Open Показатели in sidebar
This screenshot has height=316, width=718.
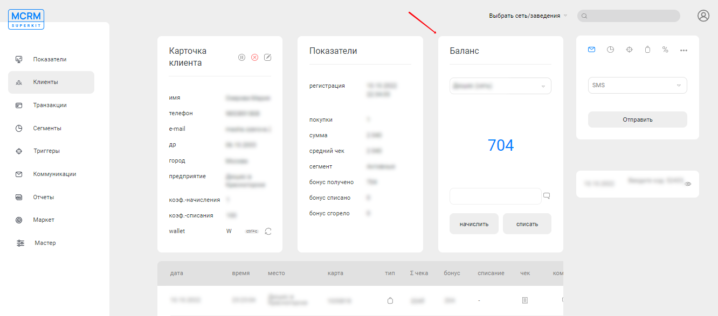[x=51, y=59]
